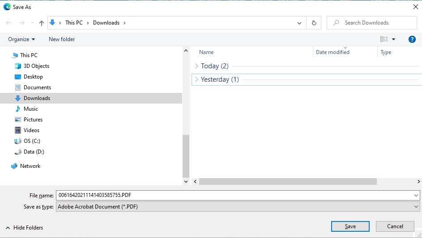
Task: Click the Refresh button in address bar
Action: coord(314,23)
